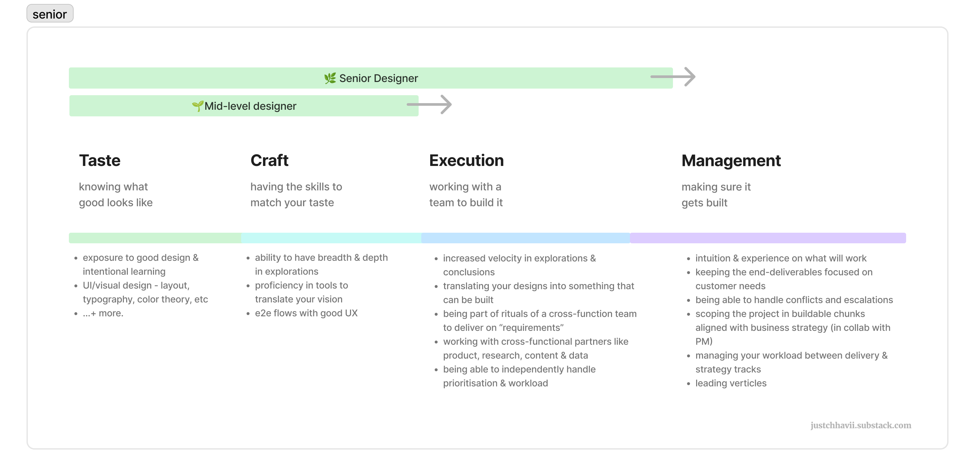Click 'making sure it gets built' subtitle
This screenshot has width=975, height=476.
(716, 195)
